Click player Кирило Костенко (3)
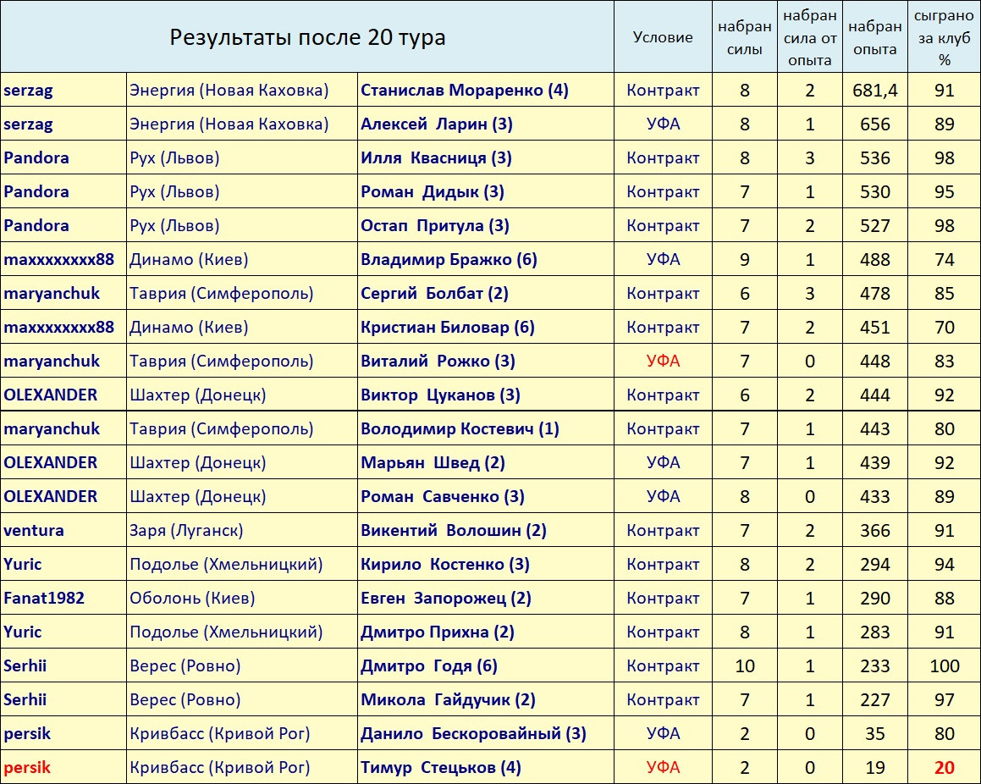Image resolution: width=981 pixels, height=784 pixels. [x=445, y=564]
